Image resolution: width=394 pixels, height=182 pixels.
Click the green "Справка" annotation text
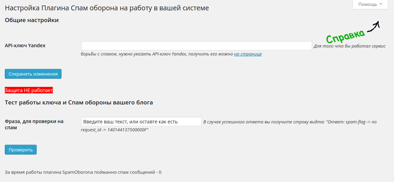(345, 36)
